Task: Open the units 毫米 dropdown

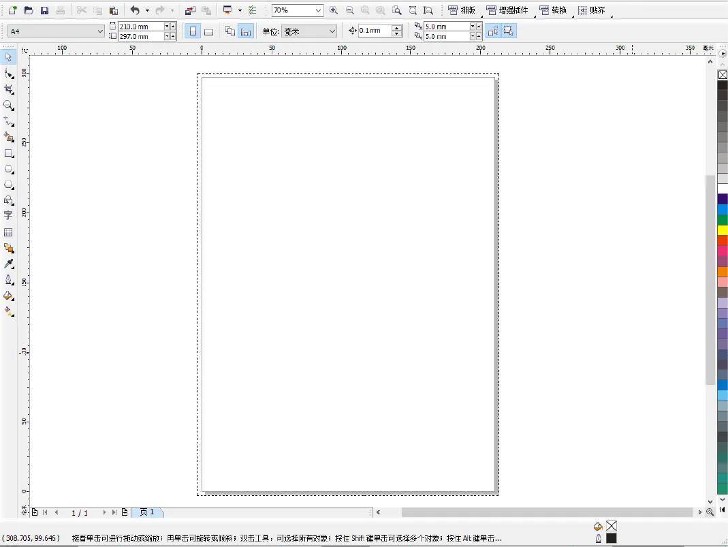Action: pyautogui.click(x=332, y=31)
